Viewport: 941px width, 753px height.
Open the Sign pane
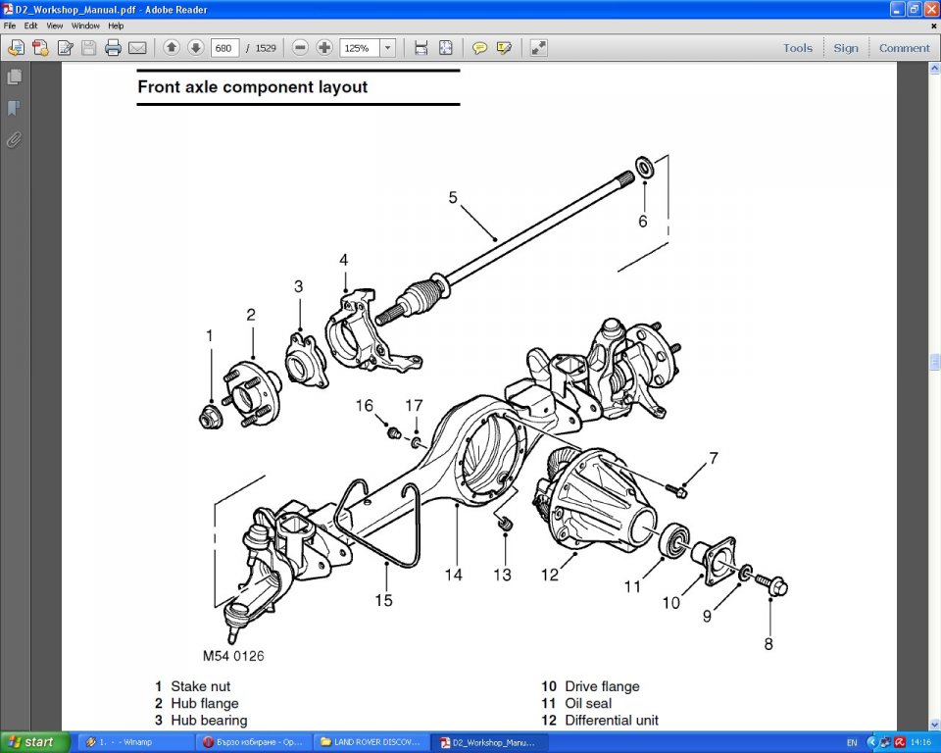846,48
